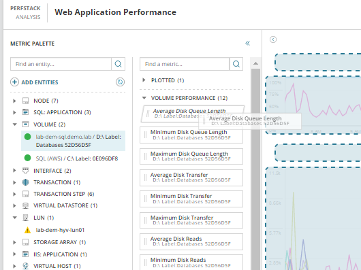
Task: Collapse the Metric Palette panel
Action: [x=247, y=44]
